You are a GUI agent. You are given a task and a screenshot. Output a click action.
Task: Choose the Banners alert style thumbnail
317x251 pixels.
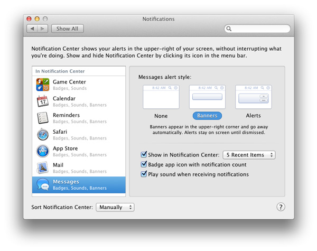coord(207,97)
